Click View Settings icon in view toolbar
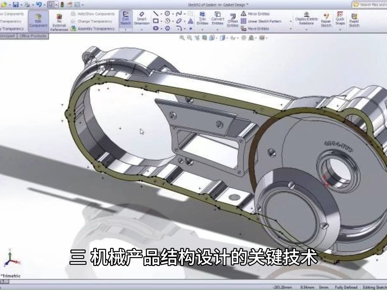The width and height of the screenshot is (387, 290). click(x=262, y=38)
